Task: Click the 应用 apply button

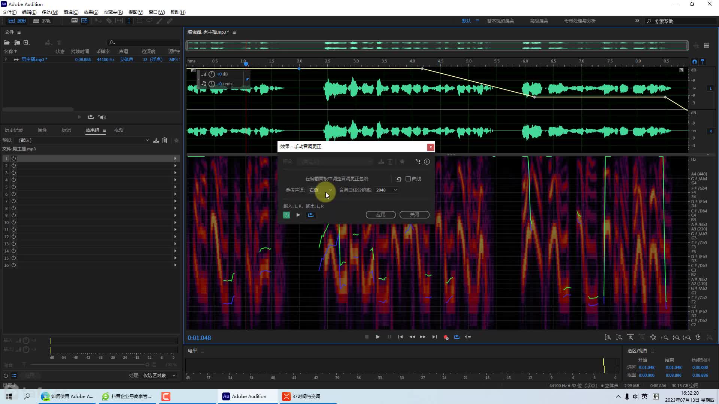Action: click(x=381, y=215)
